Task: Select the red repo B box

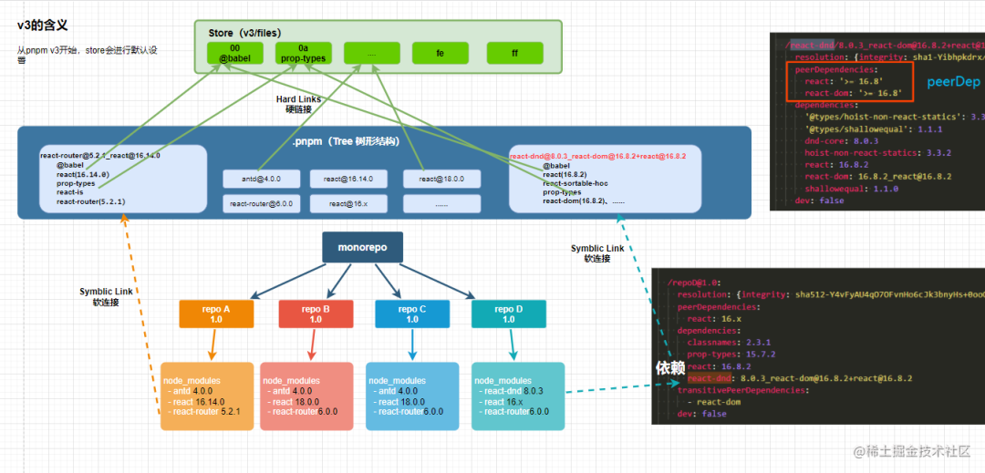Action: click(x=316, y=314)
